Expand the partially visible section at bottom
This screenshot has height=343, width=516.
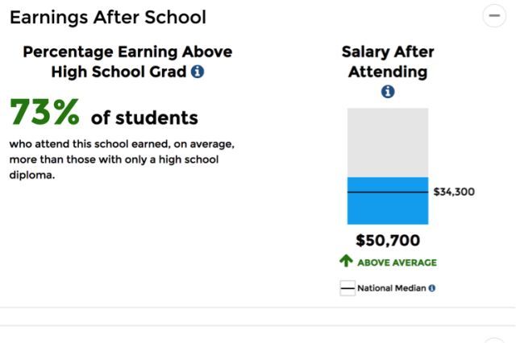pyautogui.click(x=493, y=340)
